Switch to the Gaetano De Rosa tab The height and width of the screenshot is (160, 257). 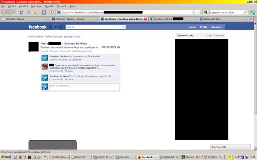pos(222,19)
